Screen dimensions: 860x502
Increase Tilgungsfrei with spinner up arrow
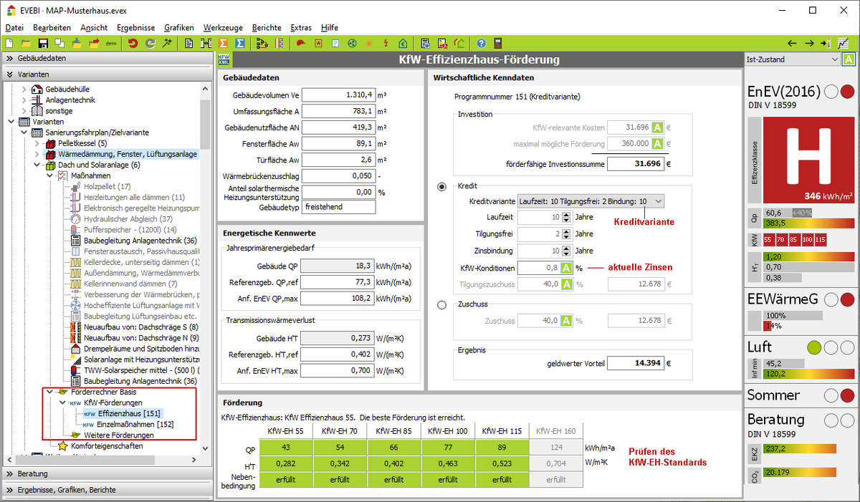[568, 231]
